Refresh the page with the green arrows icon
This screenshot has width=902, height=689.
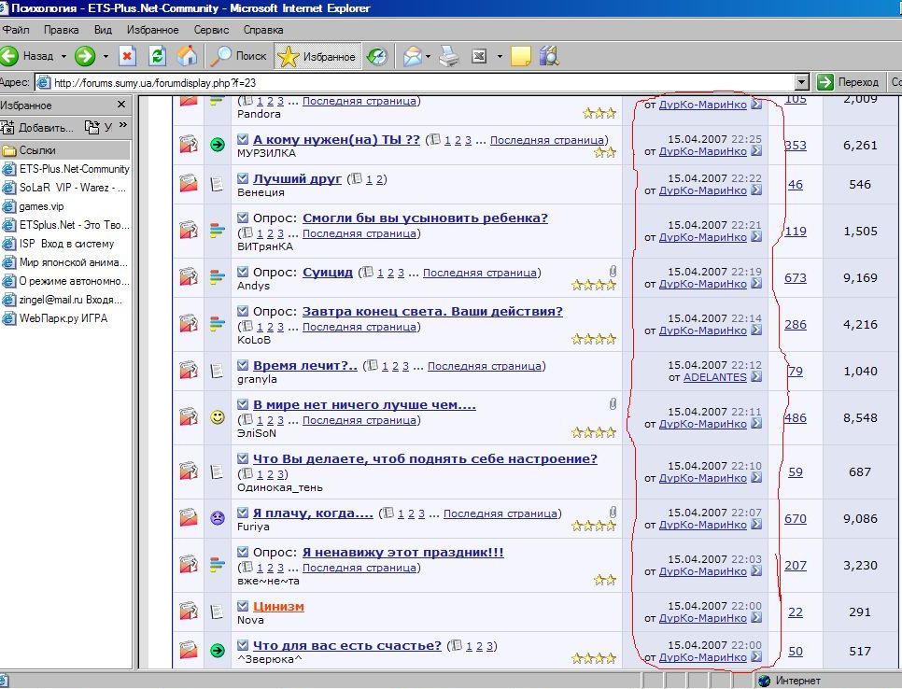tap(157, 56)
